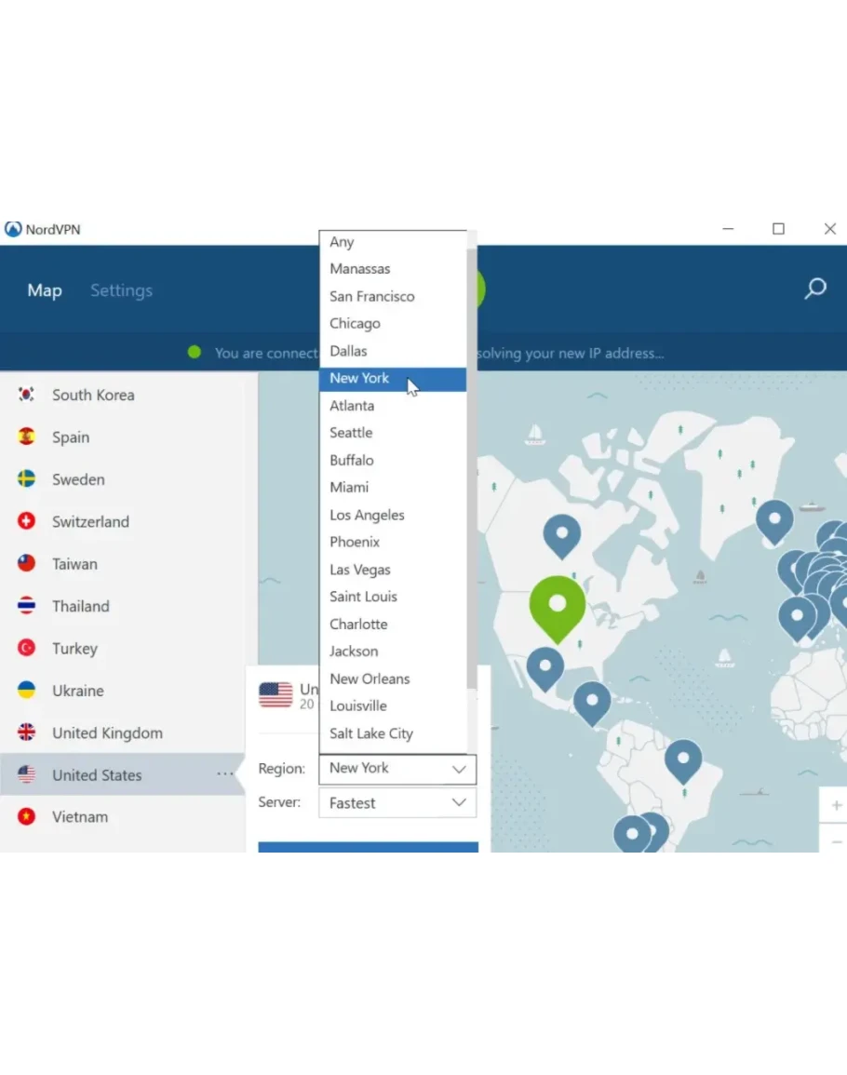This screenshot has width=847, height=1075.
Task: Click the Canada map pin
Action: coord(561,533)
